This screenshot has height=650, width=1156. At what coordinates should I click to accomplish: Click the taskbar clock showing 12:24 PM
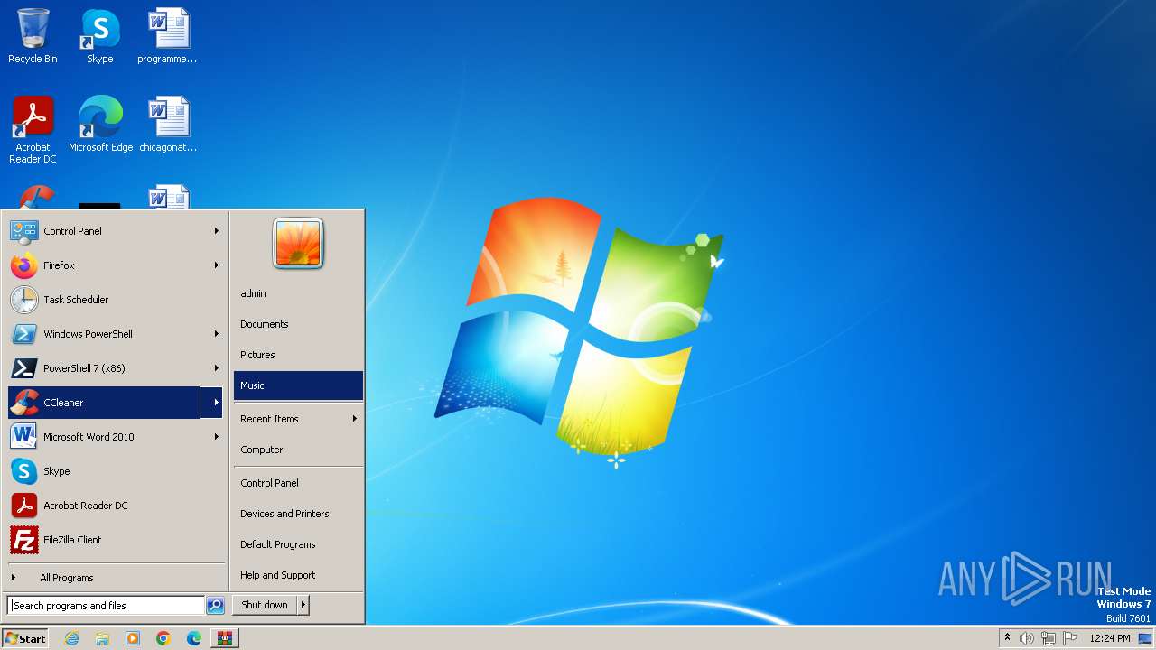[1110, 638]
